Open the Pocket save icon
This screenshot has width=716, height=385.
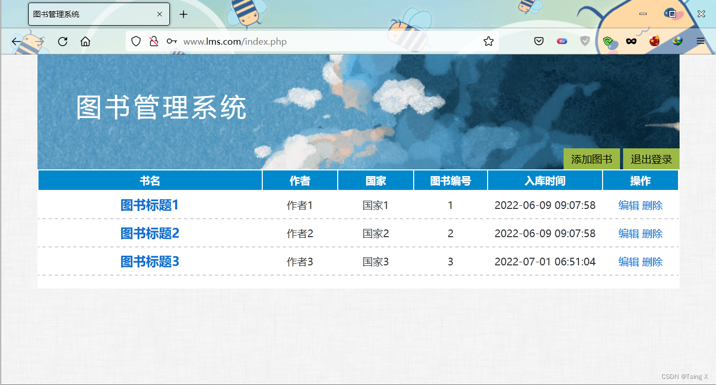coord(539,42)
